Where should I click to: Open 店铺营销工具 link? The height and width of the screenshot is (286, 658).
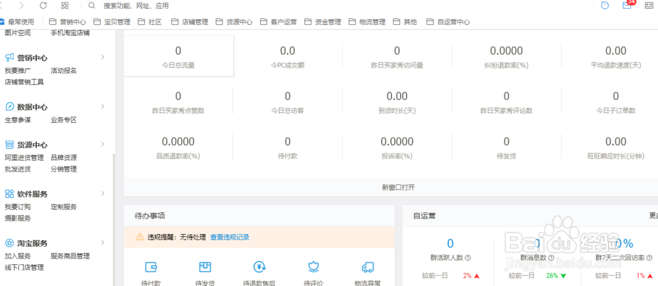[x=24, y=82]
